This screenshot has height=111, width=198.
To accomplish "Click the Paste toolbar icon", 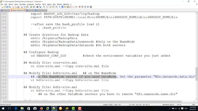I will pyautogui.click(x=28, y=7).
